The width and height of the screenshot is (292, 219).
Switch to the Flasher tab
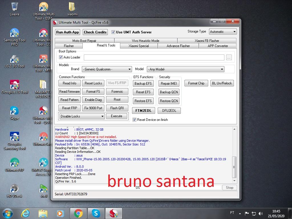[x=69, y=46]
